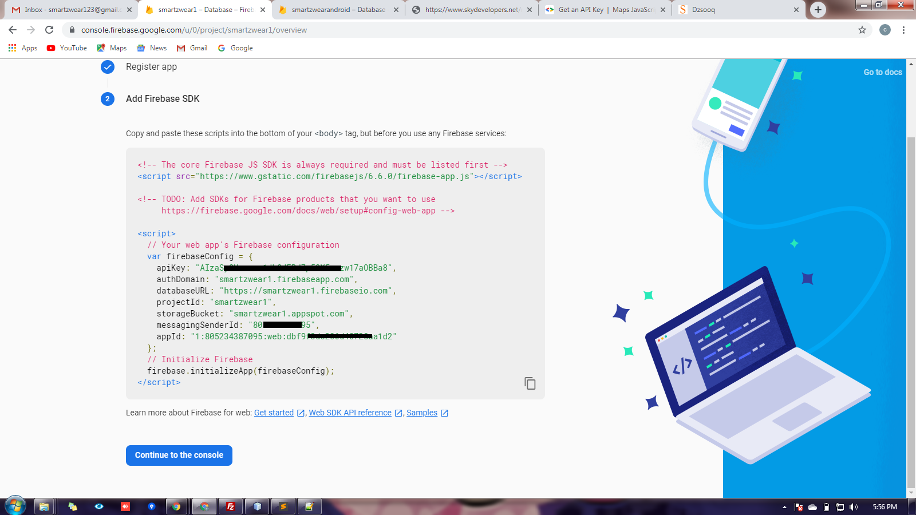This screenshot has height=515, width=916.
Task: Copy the Firebase SDK code snippet
Action: [x=530, y=383]
